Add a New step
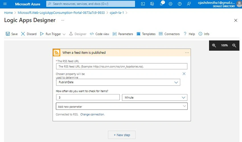Screen dimensions: 242x142 [x=122, y=135]
